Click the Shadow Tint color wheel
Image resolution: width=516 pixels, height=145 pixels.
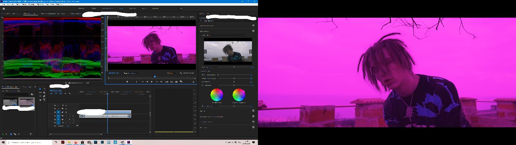pyautogui.click(x=216, y=95)
